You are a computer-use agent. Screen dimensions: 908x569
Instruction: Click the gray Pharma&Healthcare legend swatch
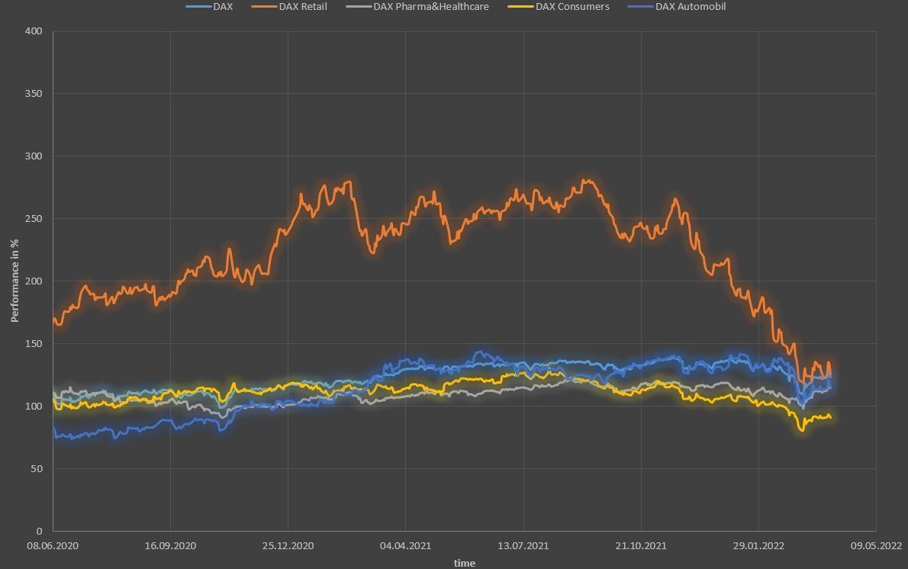359,7
